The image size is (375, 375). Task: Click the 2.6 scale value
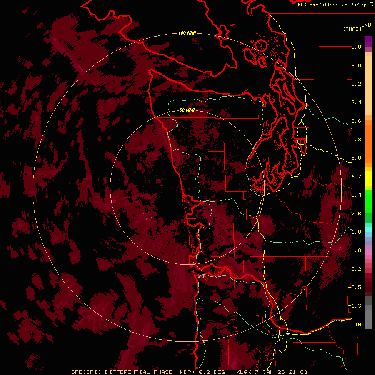356,214
